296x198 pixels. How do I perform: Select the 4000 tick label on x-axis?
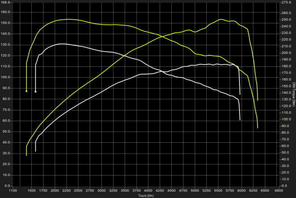click(148, 191)
